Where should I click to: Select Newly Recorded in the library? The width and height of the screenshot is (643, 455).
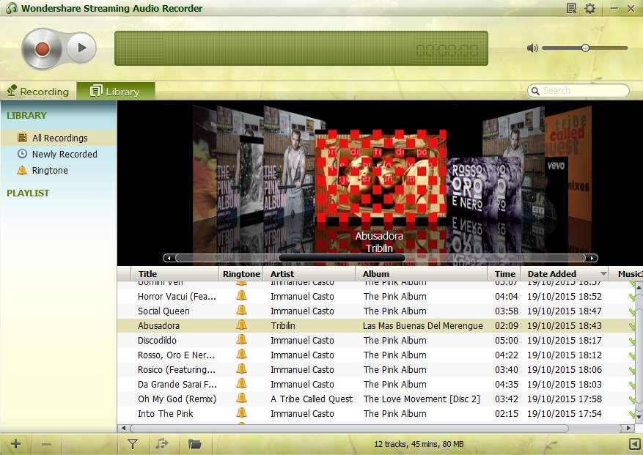coord(65,154)
